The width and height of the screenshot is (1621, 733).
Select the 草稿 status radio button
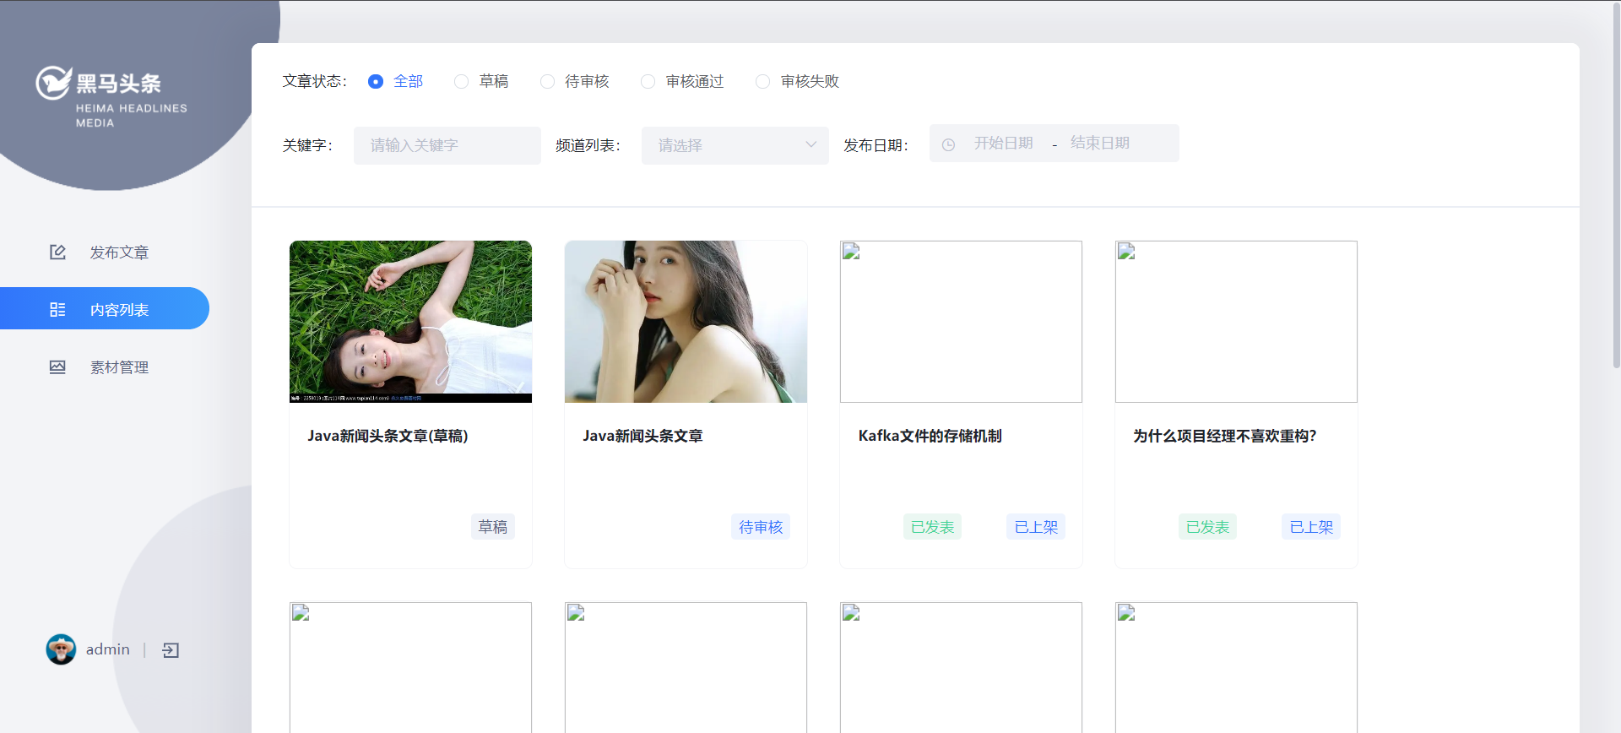point(461,81)
